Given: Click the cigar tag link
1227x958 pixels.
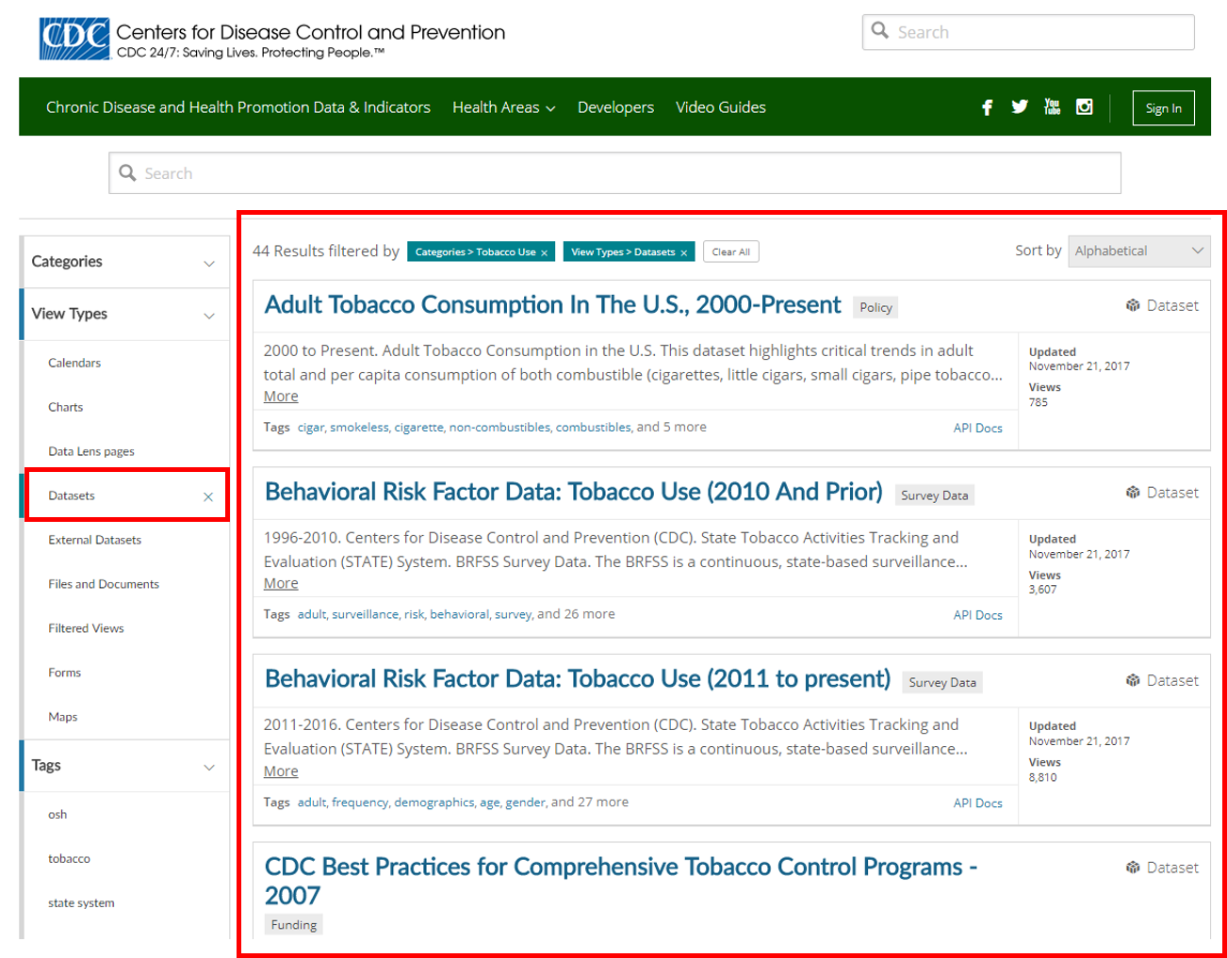Looking at the screenshot, I should coord(311,428).
